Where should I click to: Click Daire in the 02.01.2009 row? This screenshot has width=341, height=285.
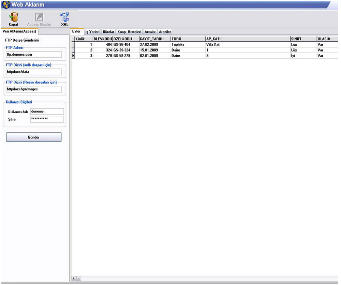point(188,56)
